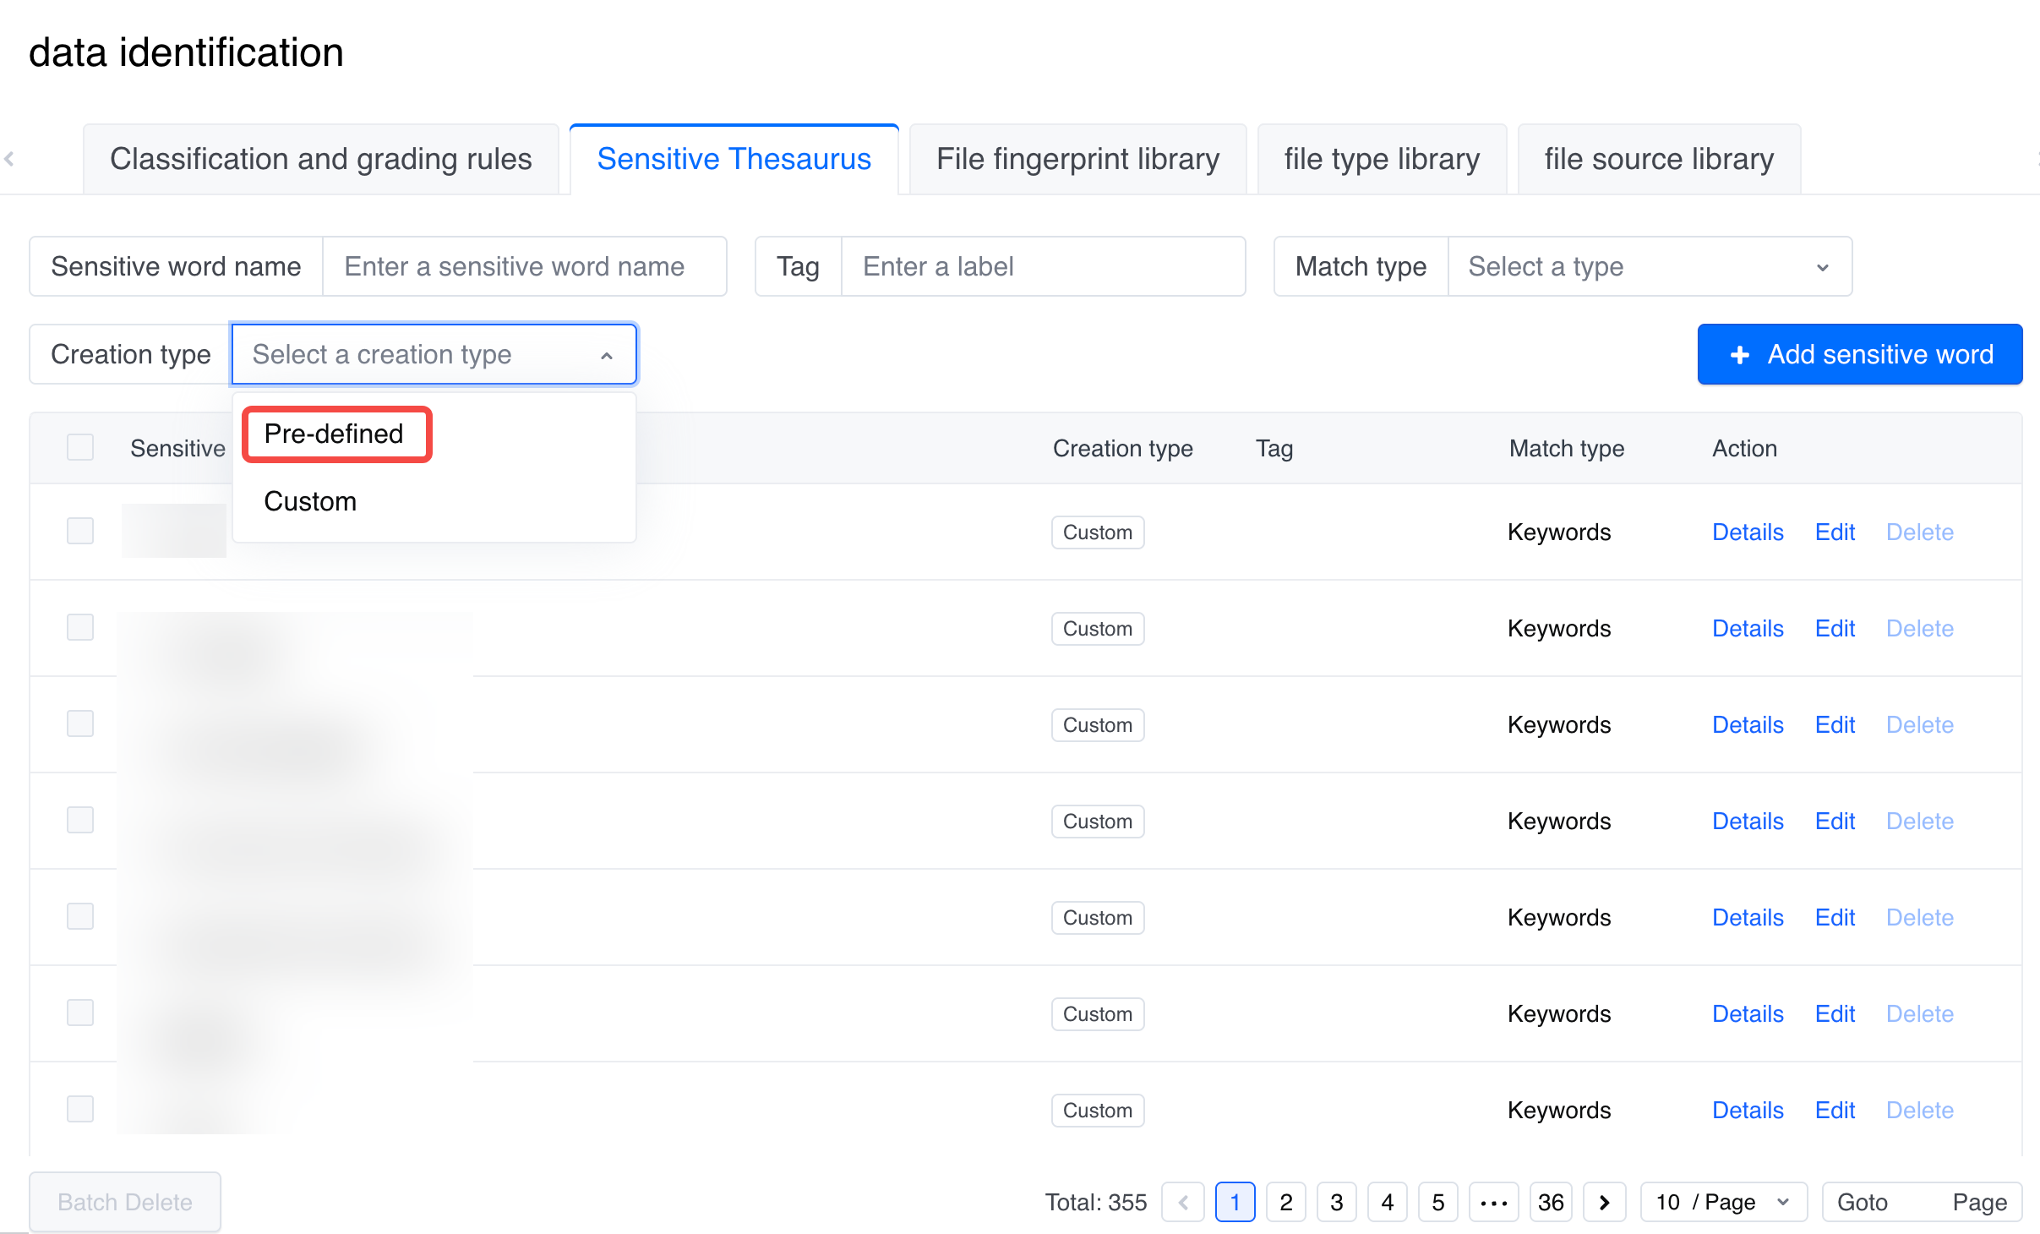
Task: Switch to the file source library tab
Action: point(1658,160)
